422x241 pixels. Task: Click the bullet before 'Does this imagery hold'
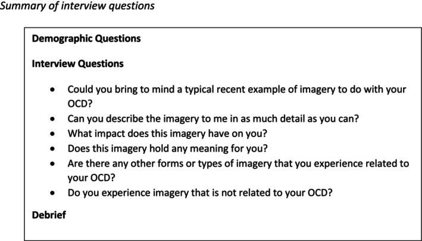coord(52,148)
